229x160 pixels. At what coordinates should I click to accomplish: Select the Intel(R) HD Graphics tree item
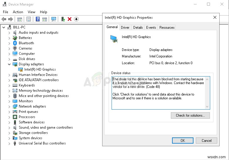point(40,69)
